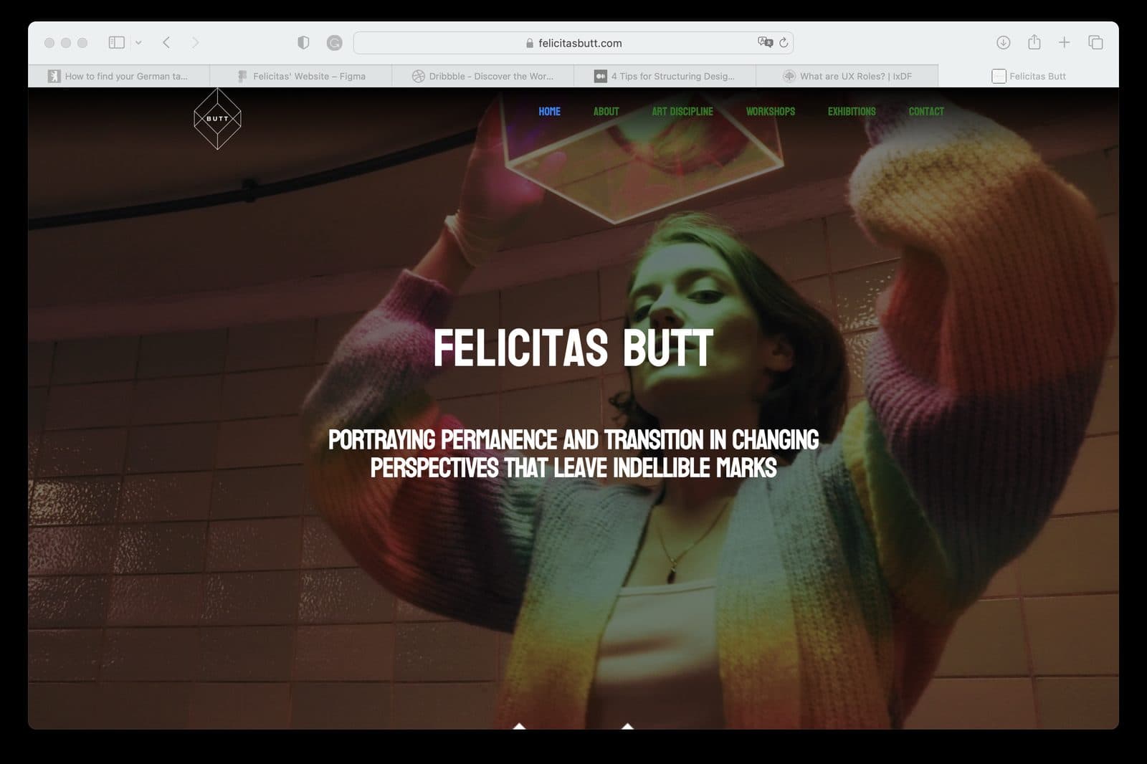Open the HOME nav link
1147x764 pixels.
[549, 111]
